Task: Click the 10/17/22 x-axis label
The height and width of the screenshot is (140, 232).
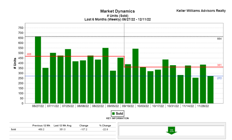Action: pyautogui.click(x=158, y=106)
